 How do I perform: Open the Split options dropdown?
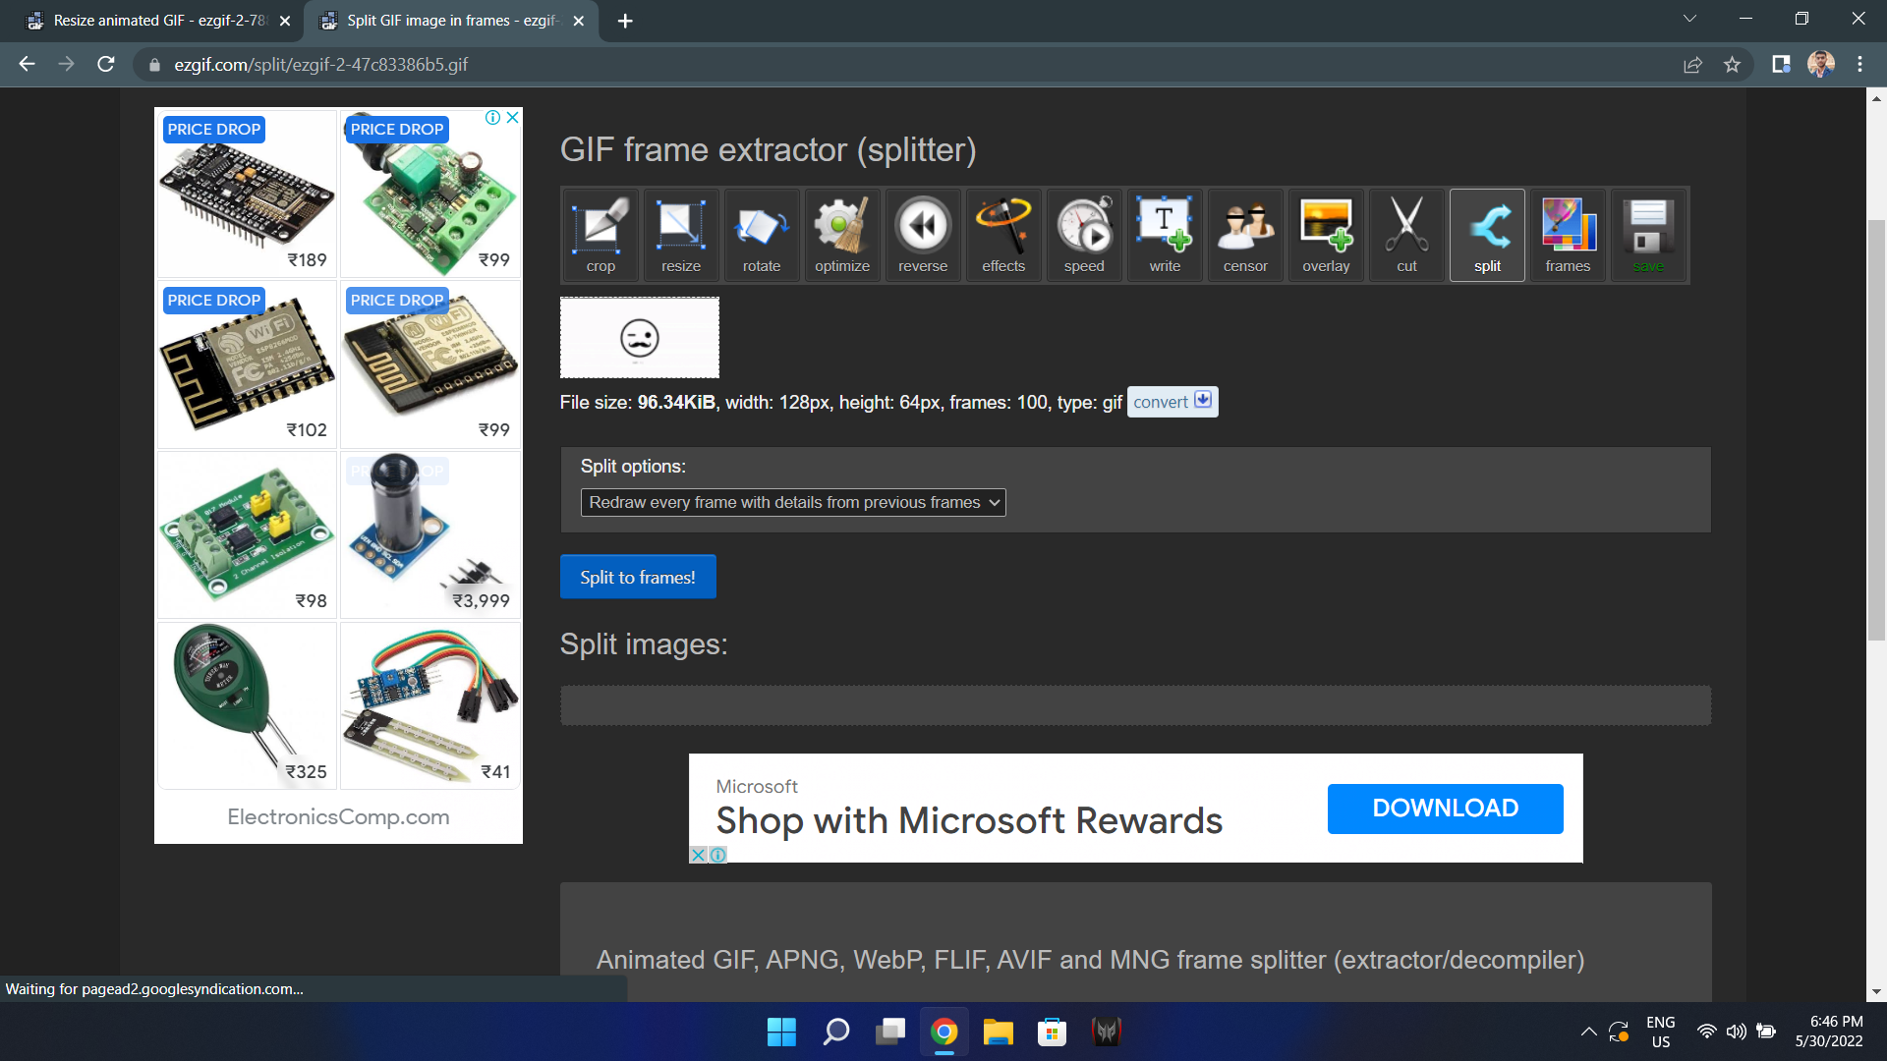click(792, 502)
